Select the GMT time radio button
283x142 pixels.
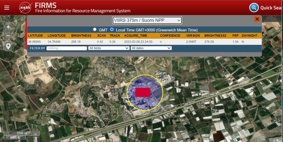[x=95, y=29]
